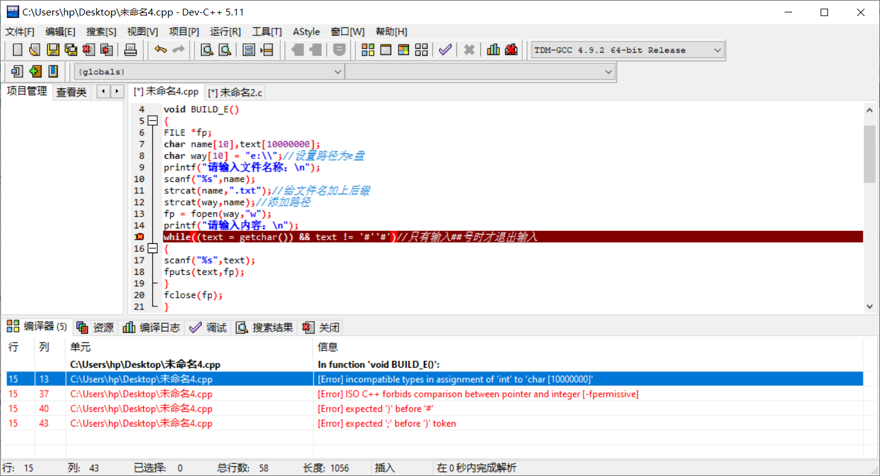Open the 调试 bottom tab
Image resolution: width=880 pixels, height=476 pixels.
pyautogui.click(x=209, y=328)
